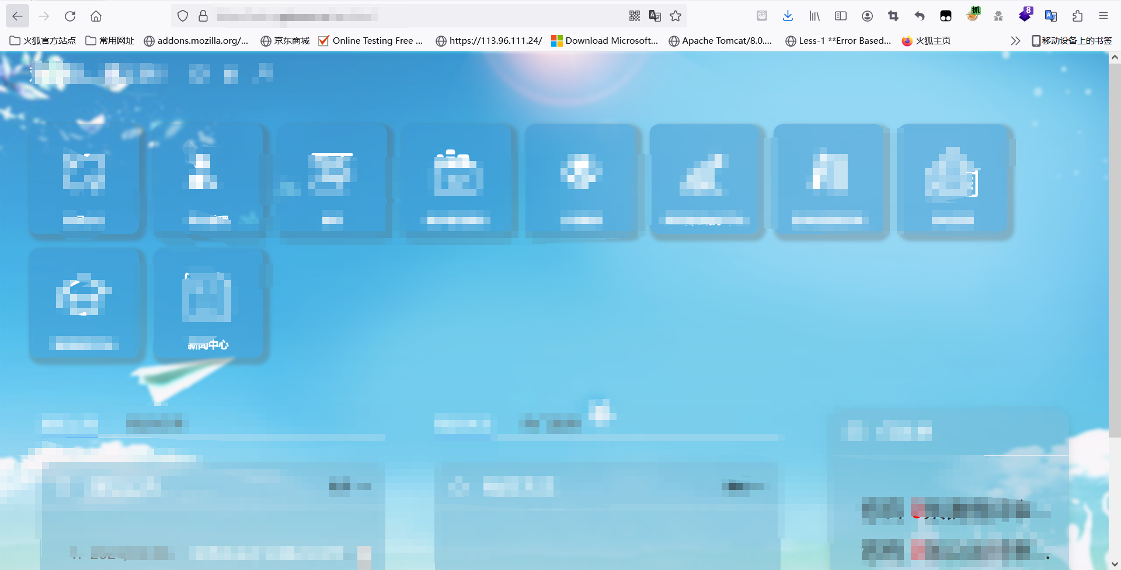This screenshot has width=1121, height=570.
Task: Open the 火狐官方站点 bookmark folder
Action: (43, 41)
